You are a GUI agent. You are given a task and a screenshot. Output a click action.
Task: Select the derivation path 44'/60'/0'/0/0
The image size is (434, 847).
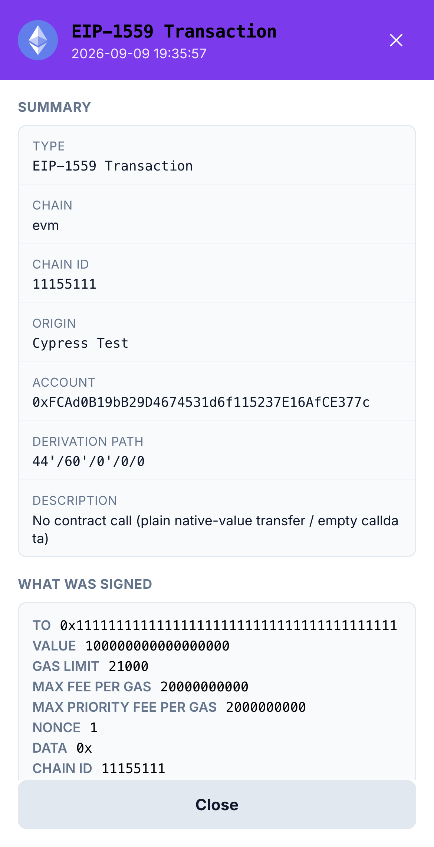89,461
